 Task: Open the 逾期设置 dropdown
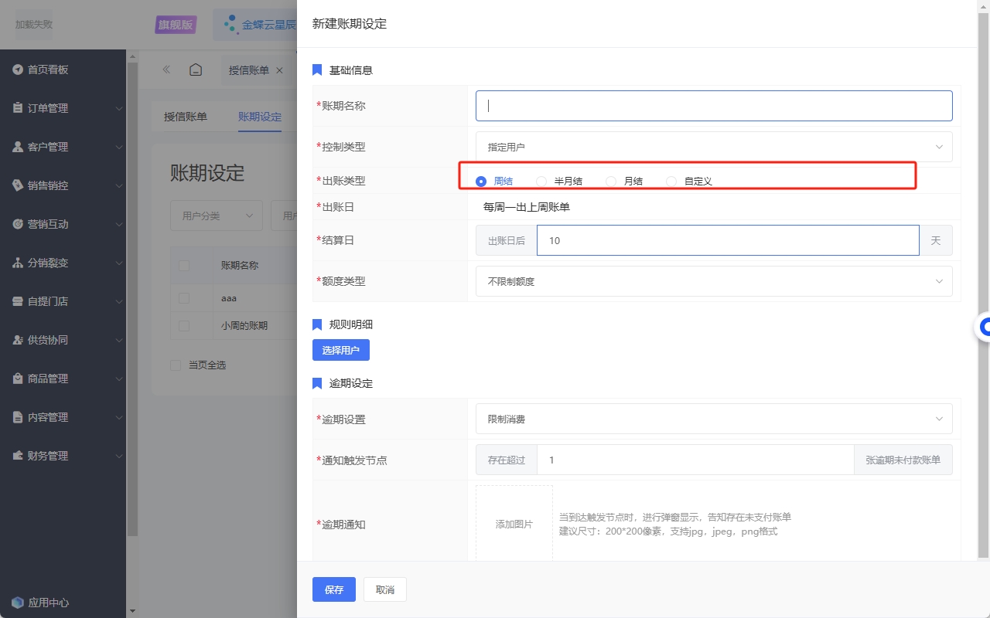(x=714, y=419)
